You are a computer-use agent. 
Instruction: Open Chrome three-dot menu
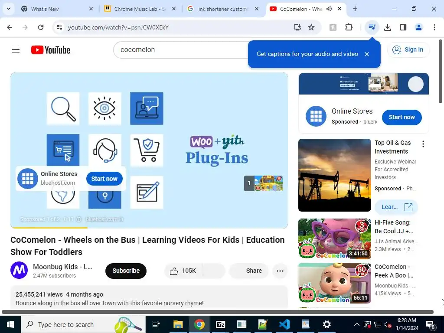click(x=434, y=27)
